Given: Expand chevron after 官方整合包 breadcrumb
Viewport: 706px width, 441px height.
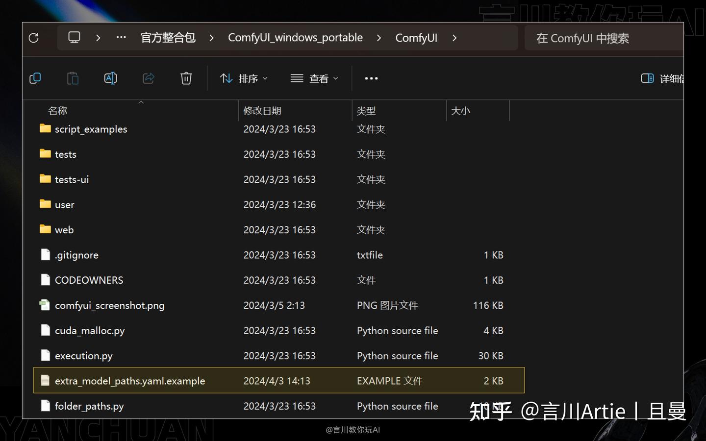Looking at the screenshot, I should coord(211,38).
